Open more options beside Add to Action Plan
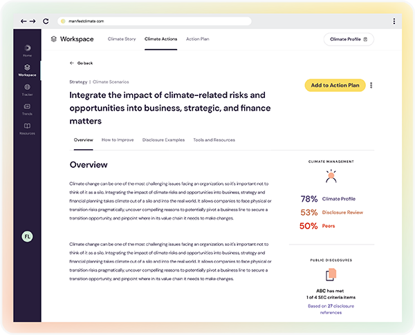Image resolution: width=415 pixels, height=335 pixels. 371,86
